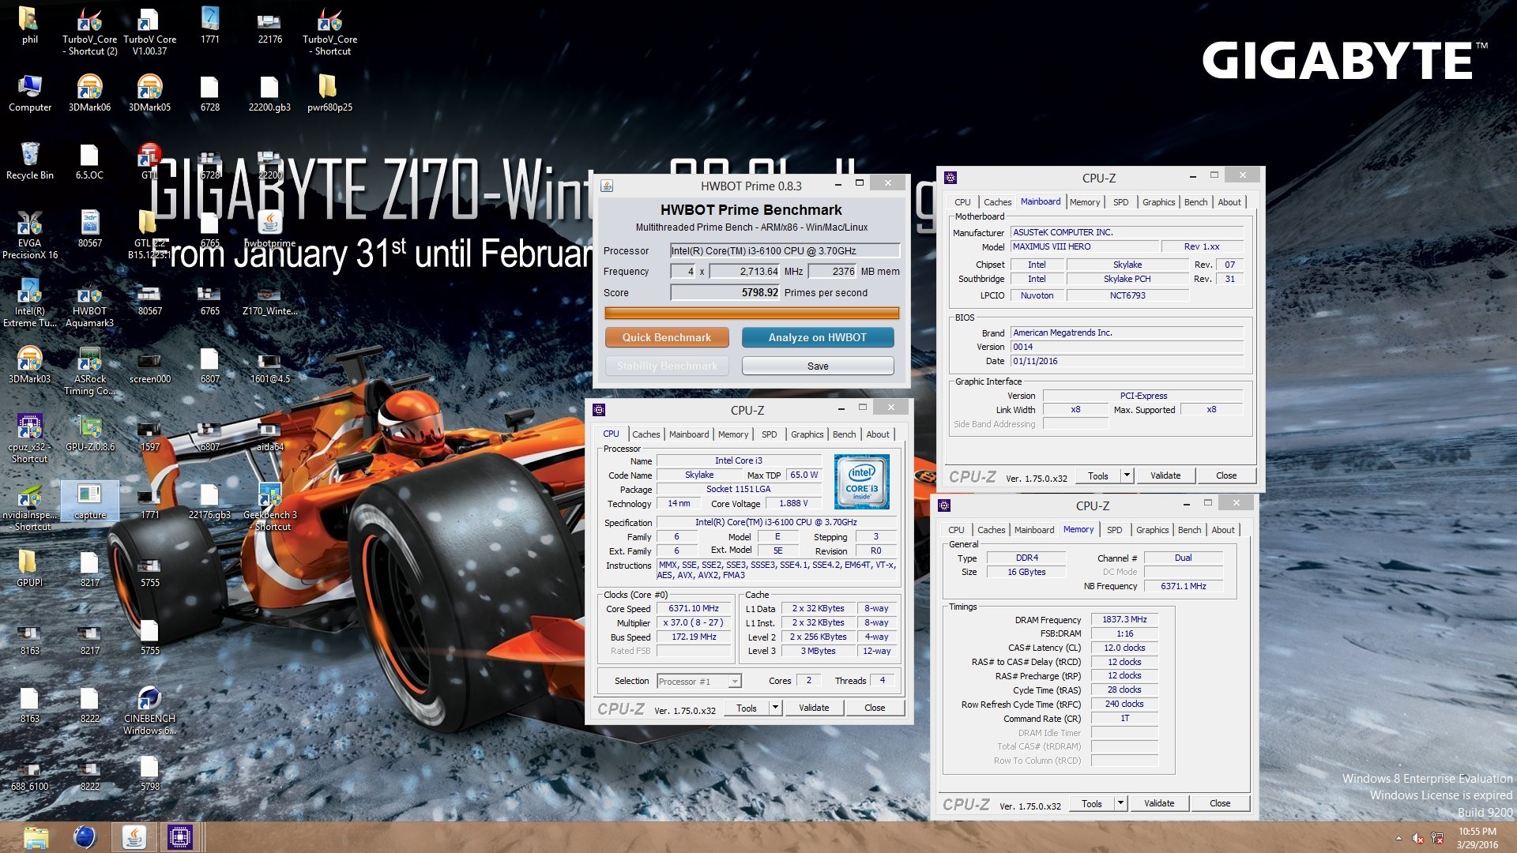The image size is (1517, 853).
Task: Launch Intel Extreme Tuning shortcut
Action: 30,303
